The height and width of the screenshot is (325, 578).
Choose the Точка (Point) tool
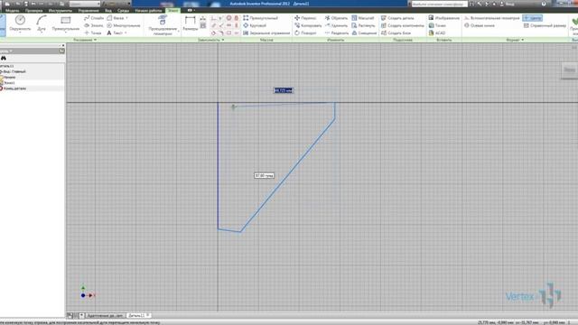[x=92, y=32]
